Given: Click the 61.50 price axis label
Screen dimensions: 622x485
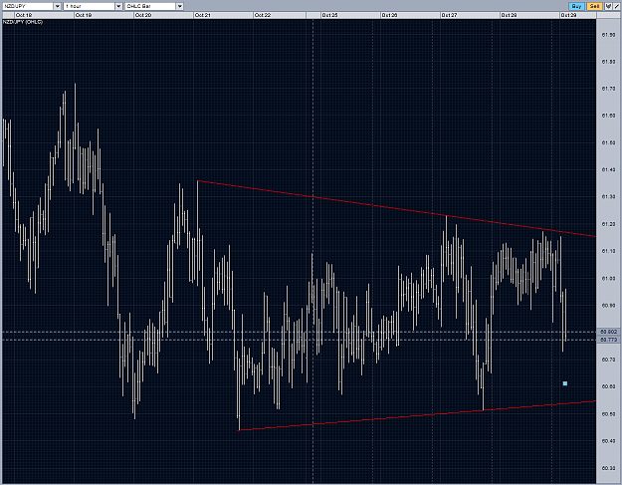Looking at the screenshot, I should tap(608, 142).
